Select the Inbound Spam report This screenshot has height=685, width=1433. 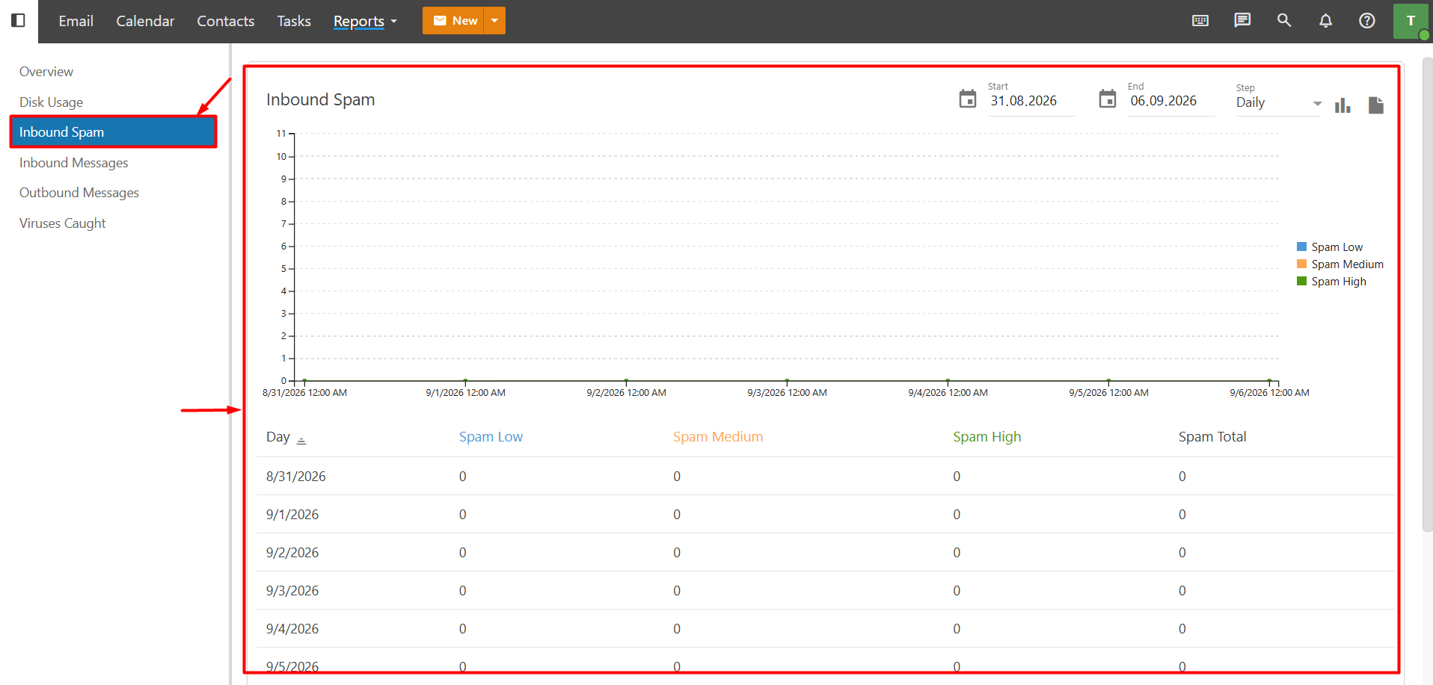pyautogui.click(x=113, y=132)
